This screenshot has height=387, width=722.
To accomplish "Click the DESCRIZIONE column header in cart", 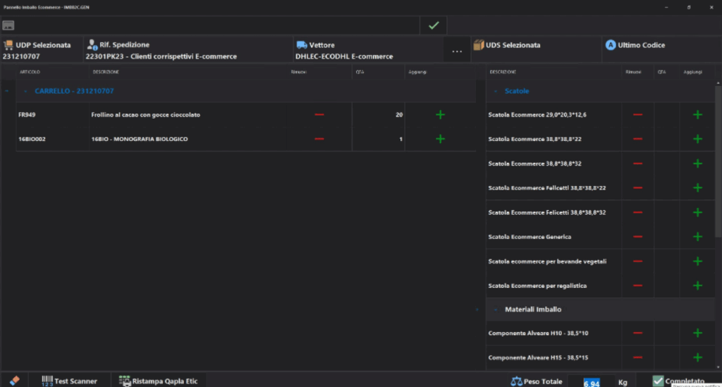I will [x=106, y=72].
